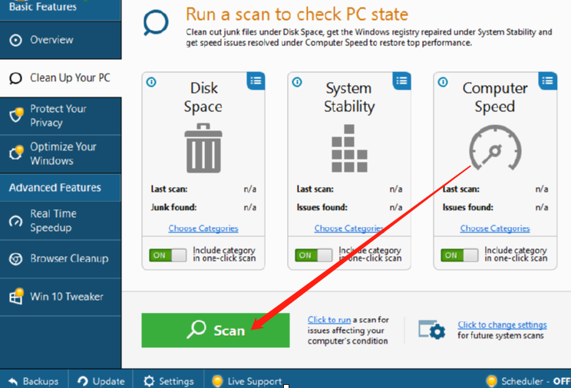This screenshot has height=388, width=571.
Task: Select Clean Up Your PC tab
Action: pos(61,78)
